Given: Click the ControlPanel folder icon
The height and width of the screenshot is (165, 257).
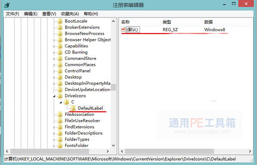Looking at the screenshot, I should 60,71.
